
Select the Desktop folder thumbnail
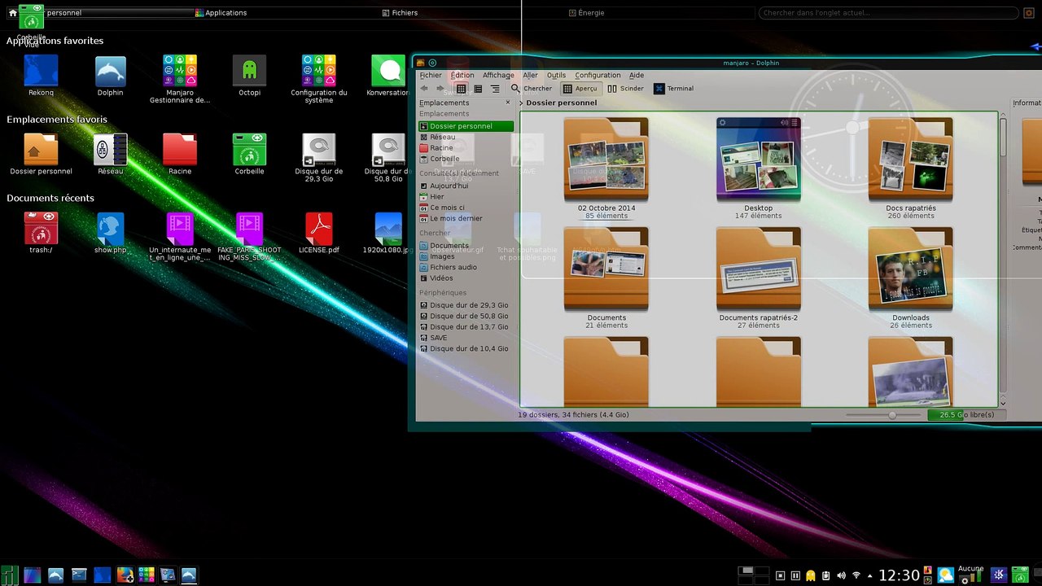(x=759, y=168)
